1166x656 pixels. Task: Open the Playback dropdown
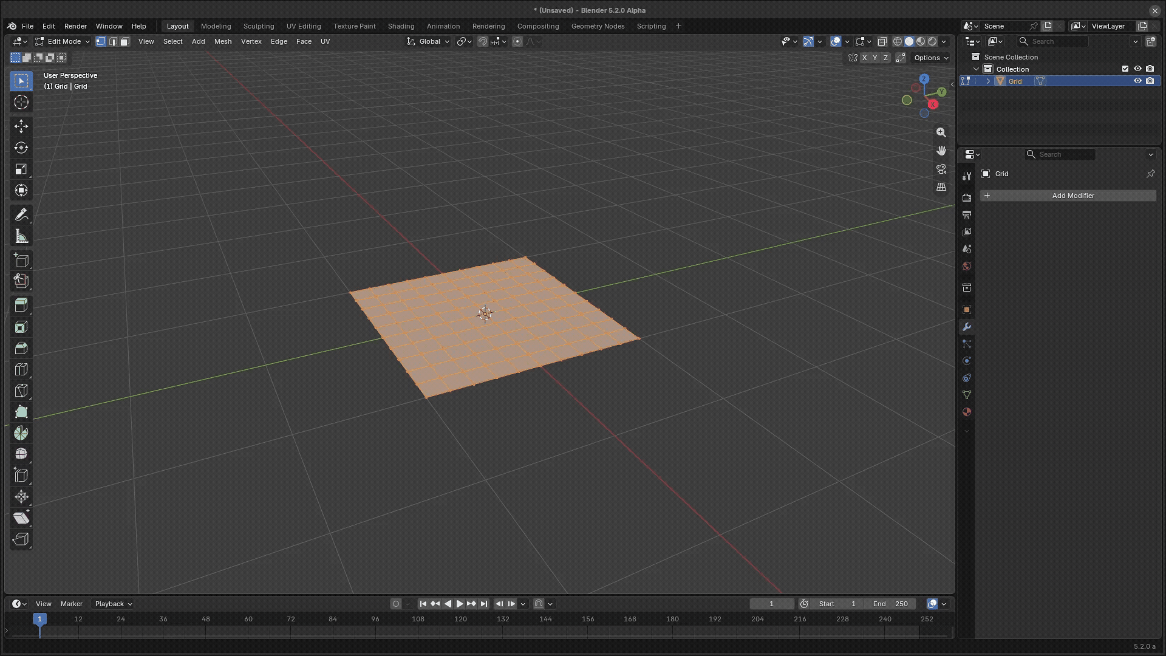(113, 604)
